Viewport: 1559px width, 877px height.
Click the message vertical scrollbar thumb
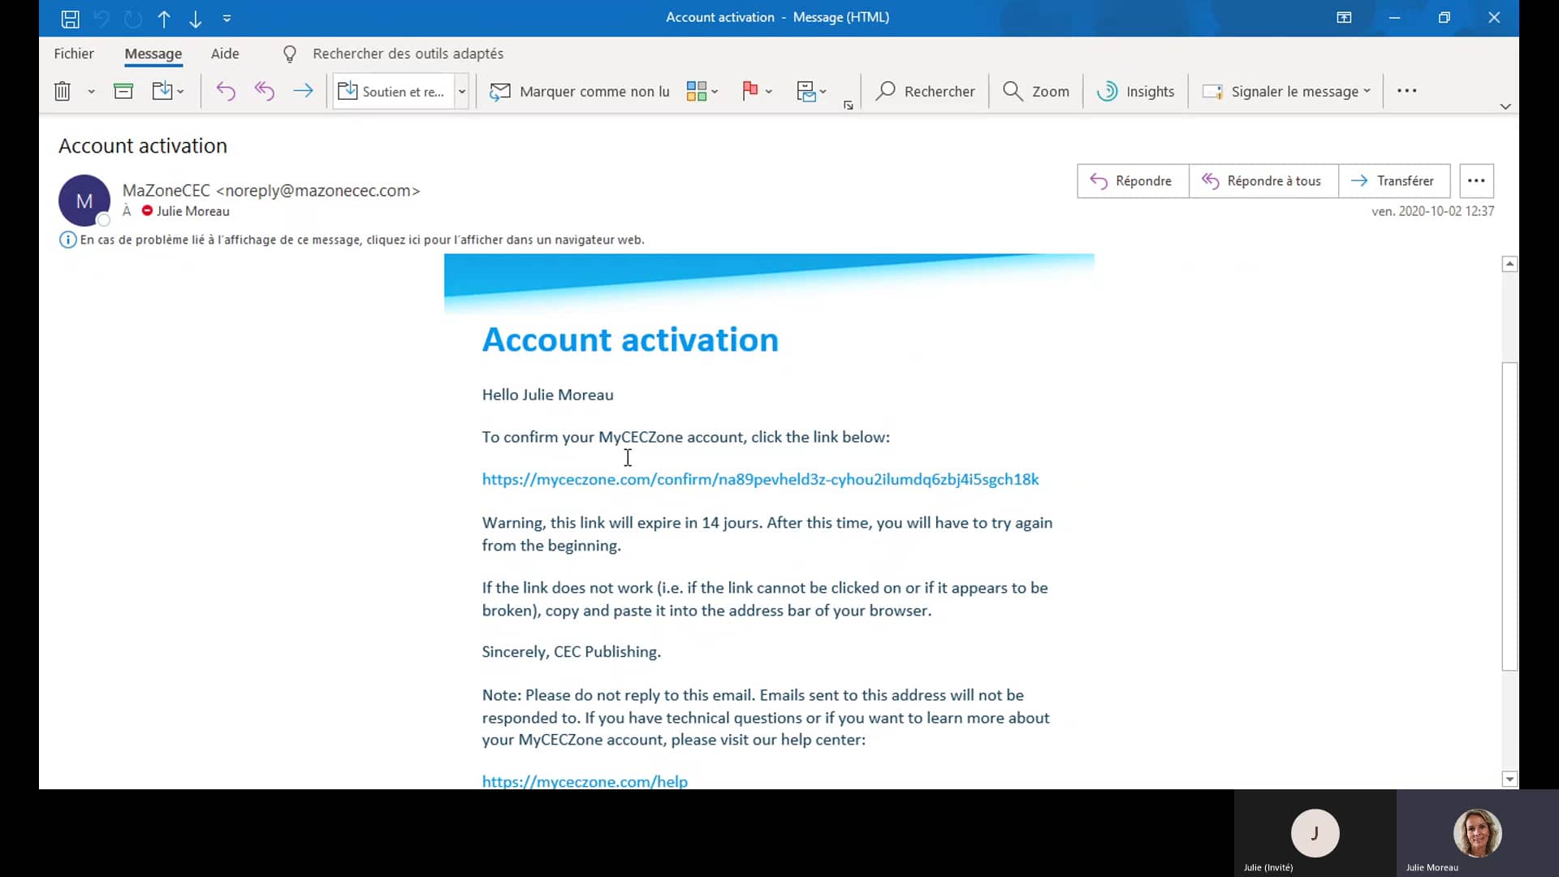(1509, 516)
